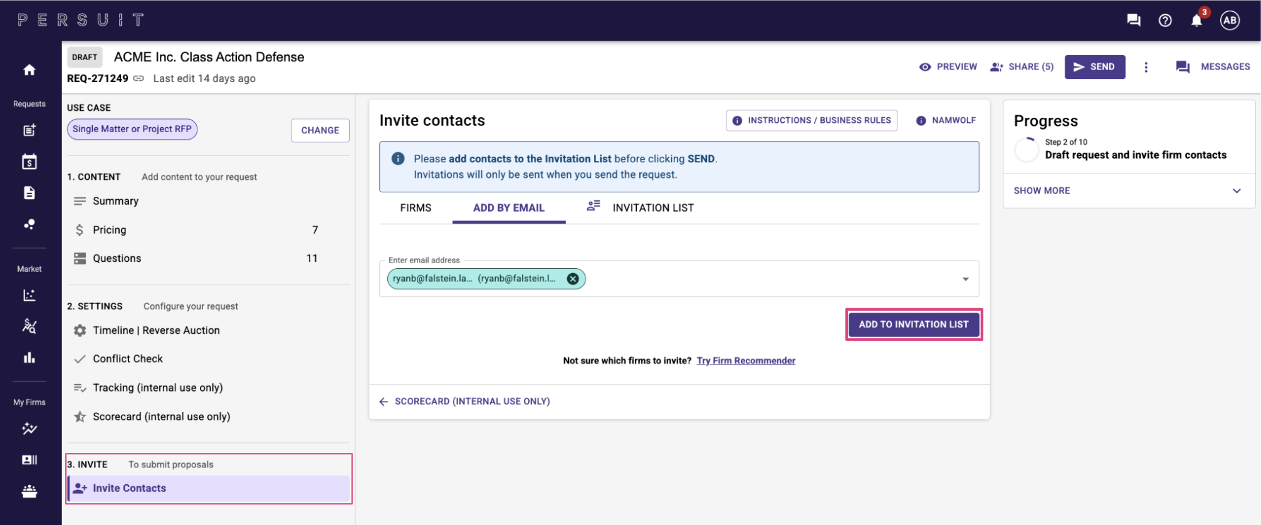The height and width of the screenshot is (525, 1261).
Task: Click the NAMWOLF info button
Action: [x=946, y=120]
